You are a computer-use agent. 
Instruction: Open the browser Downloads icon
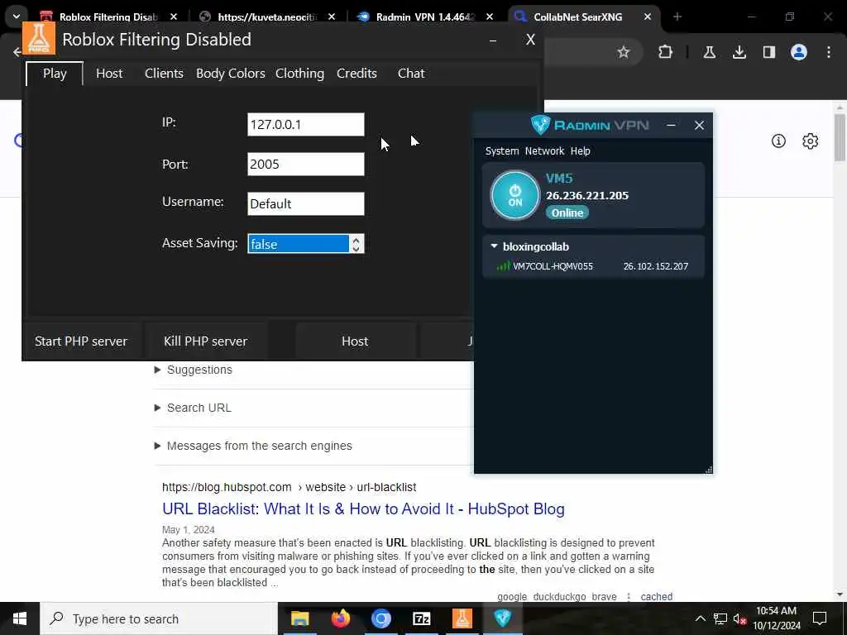739,52
